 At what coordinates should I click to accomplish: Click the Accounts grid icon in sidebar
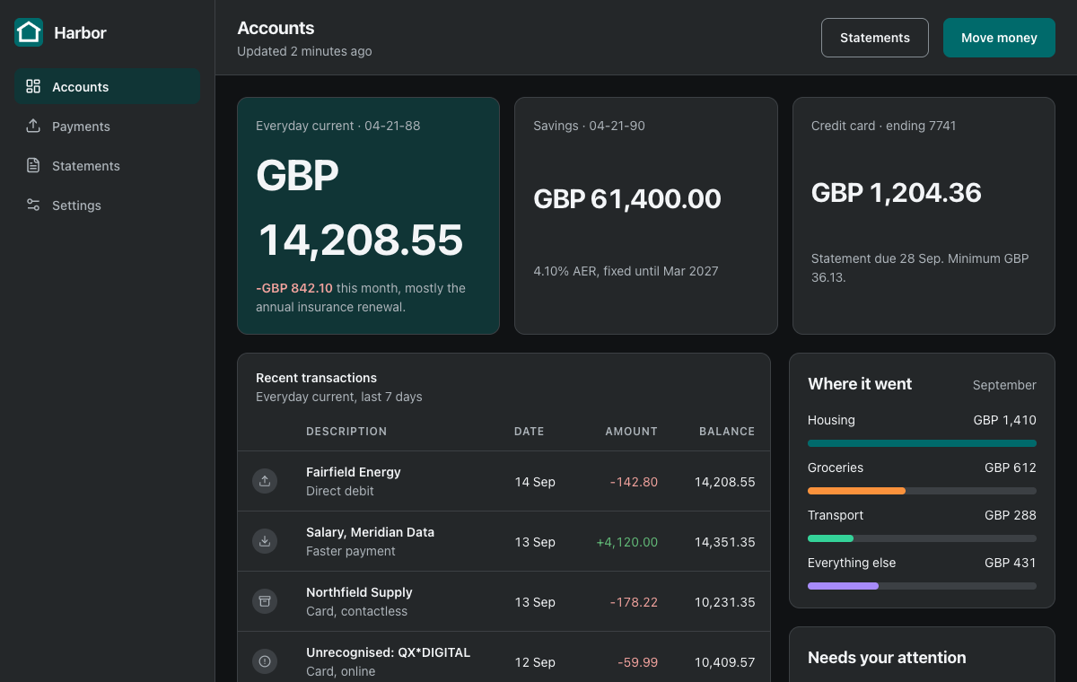(33, 86)
